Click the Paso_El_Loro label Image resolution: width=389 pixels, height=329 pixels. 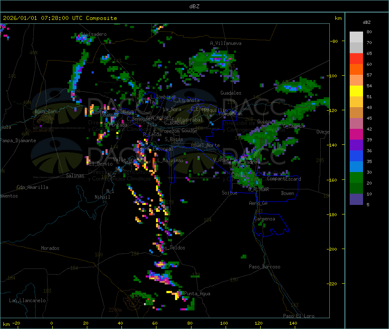point(299,316)
